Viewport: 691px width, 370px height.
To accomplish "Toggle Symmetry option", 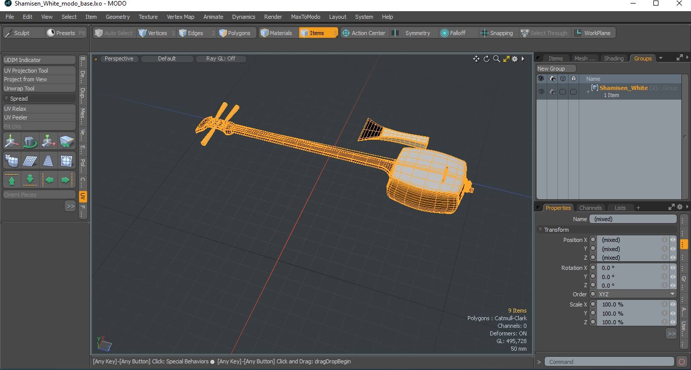I will [413, 33].
